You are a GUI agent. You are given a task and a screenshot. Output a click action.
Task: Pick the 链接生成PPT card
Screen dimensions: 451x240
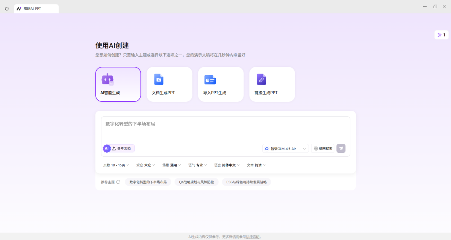[x=272, y=84]
